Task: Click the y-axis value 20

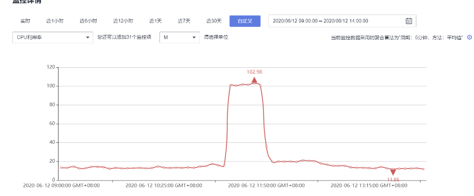Action: click(x=52, y=161)
